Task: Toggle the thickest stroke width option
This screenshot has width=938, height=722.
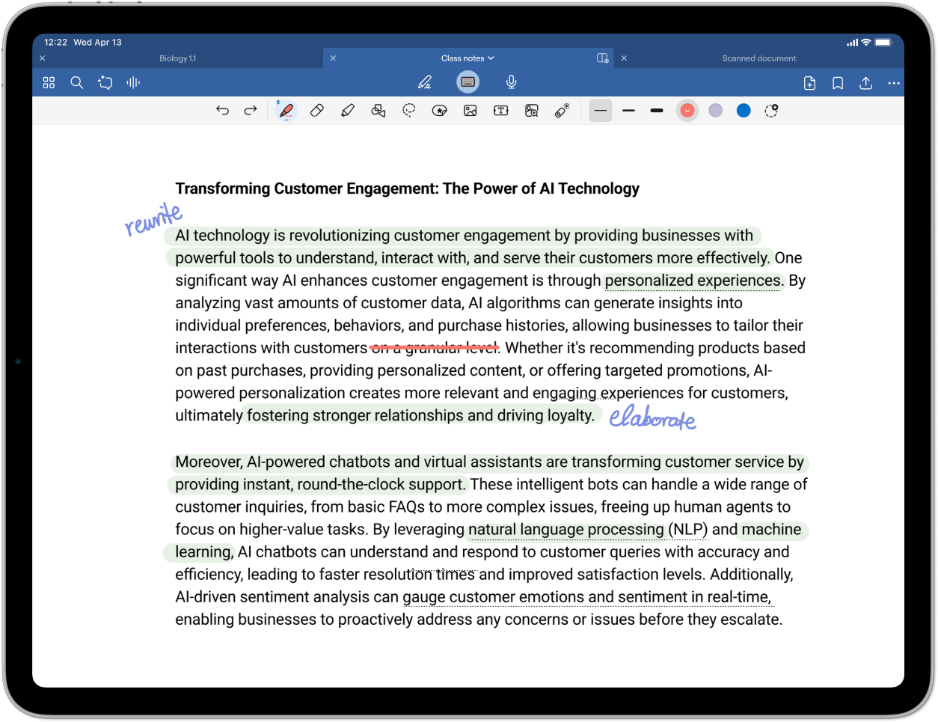Action: (x=656, y=110)
